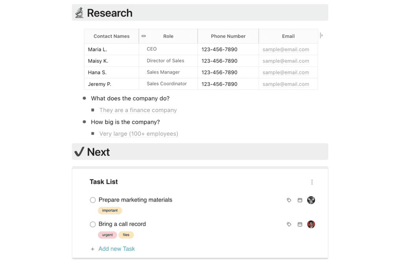Click the important tag color chip
This screenshot has width=403, height=261.
(110, 210)
